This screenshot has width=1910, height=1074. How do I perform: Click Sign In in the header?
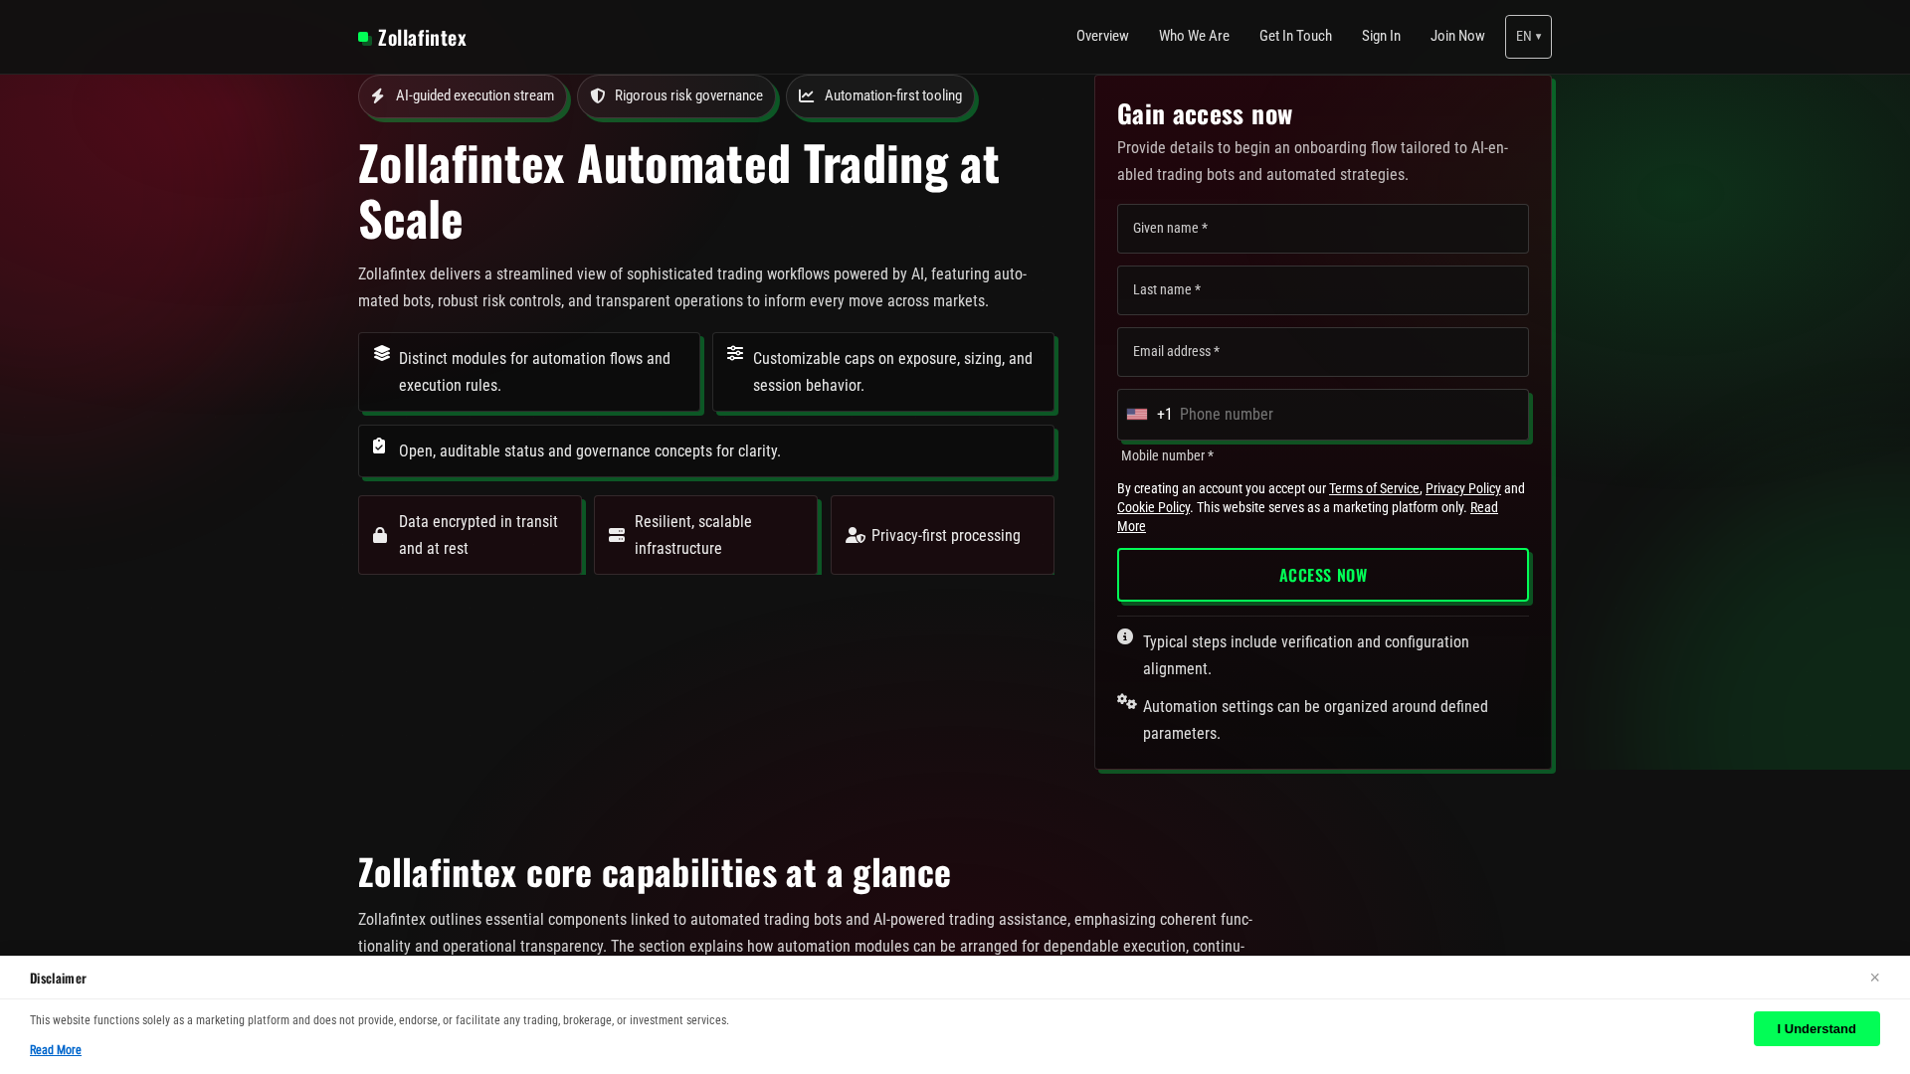[x=1381, y=36]
